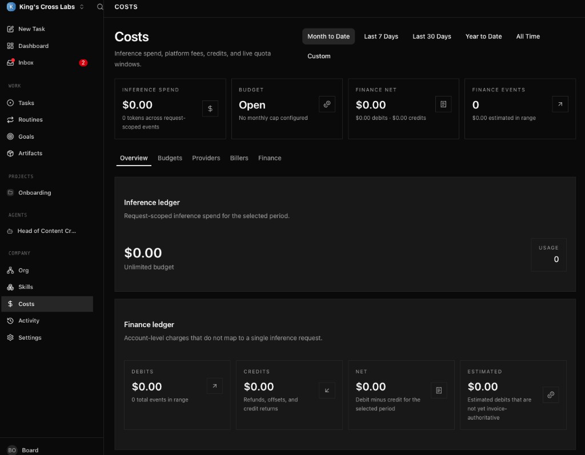Click 'Refunds, offsets, and credit returns' text

coord(270,404)
